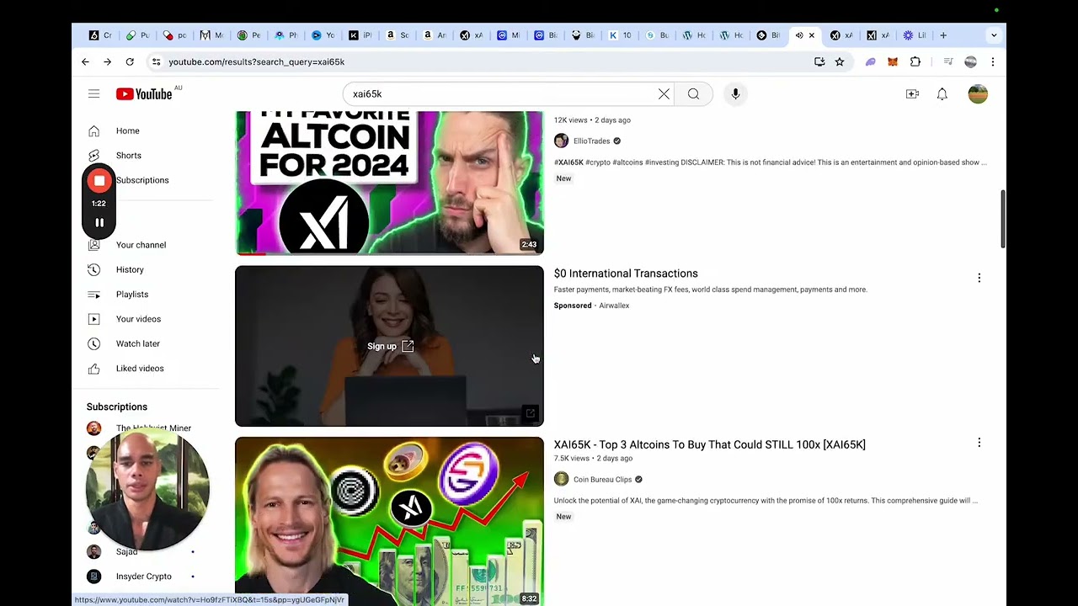The image size is (1078, 606).
Task: Open EllioTrades channel name
Action: click(591, 141)
